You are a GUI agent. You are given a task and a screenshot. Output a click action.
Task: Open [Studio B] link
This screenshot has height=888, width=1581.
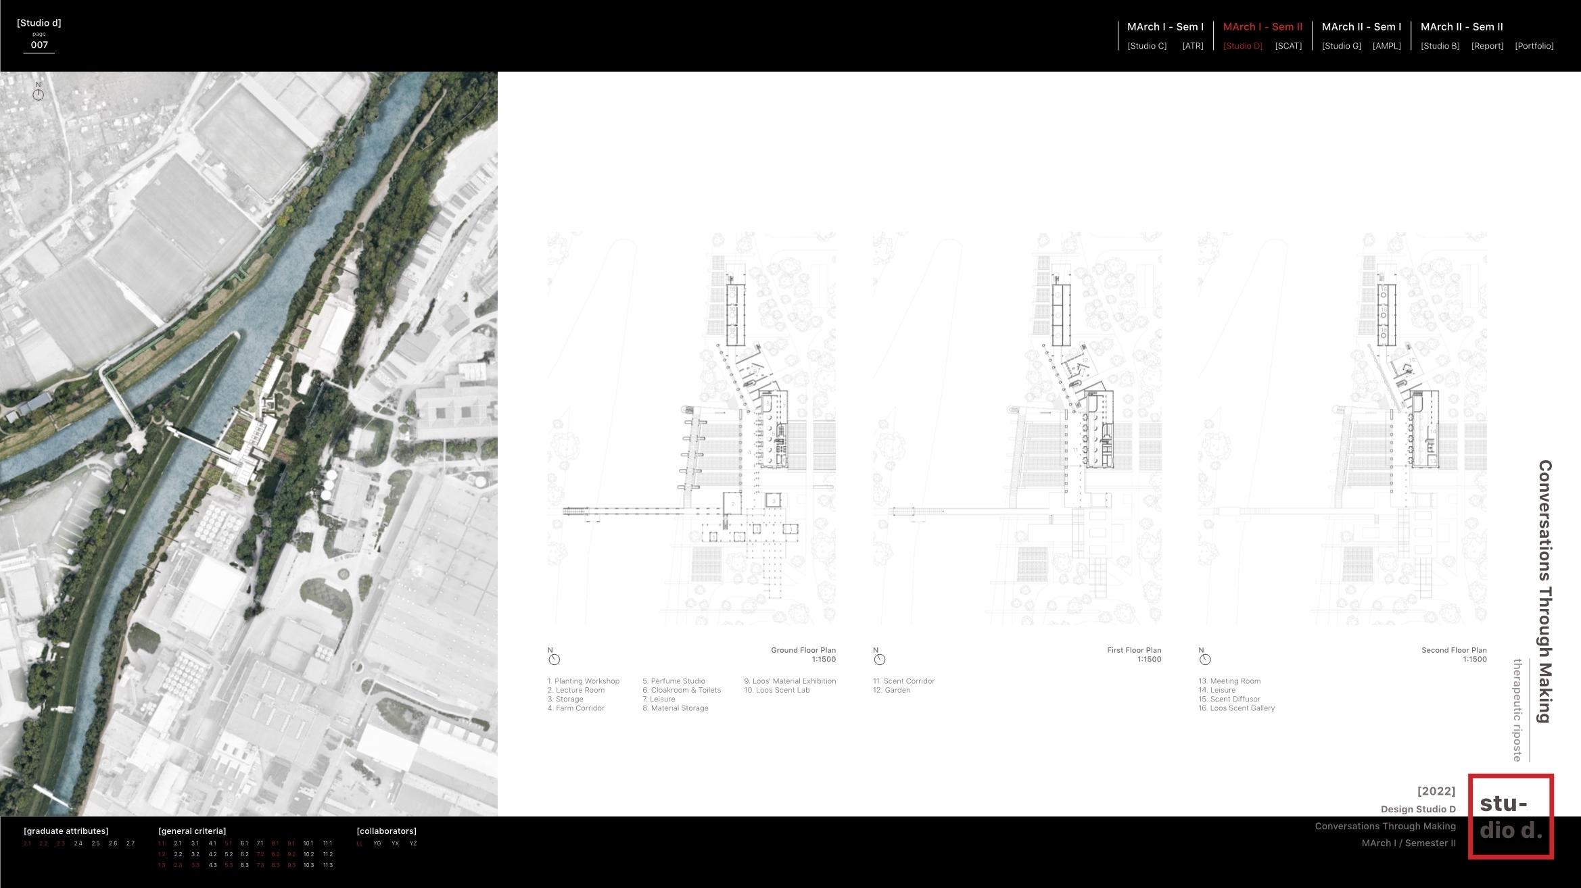tap(1440, 46)
